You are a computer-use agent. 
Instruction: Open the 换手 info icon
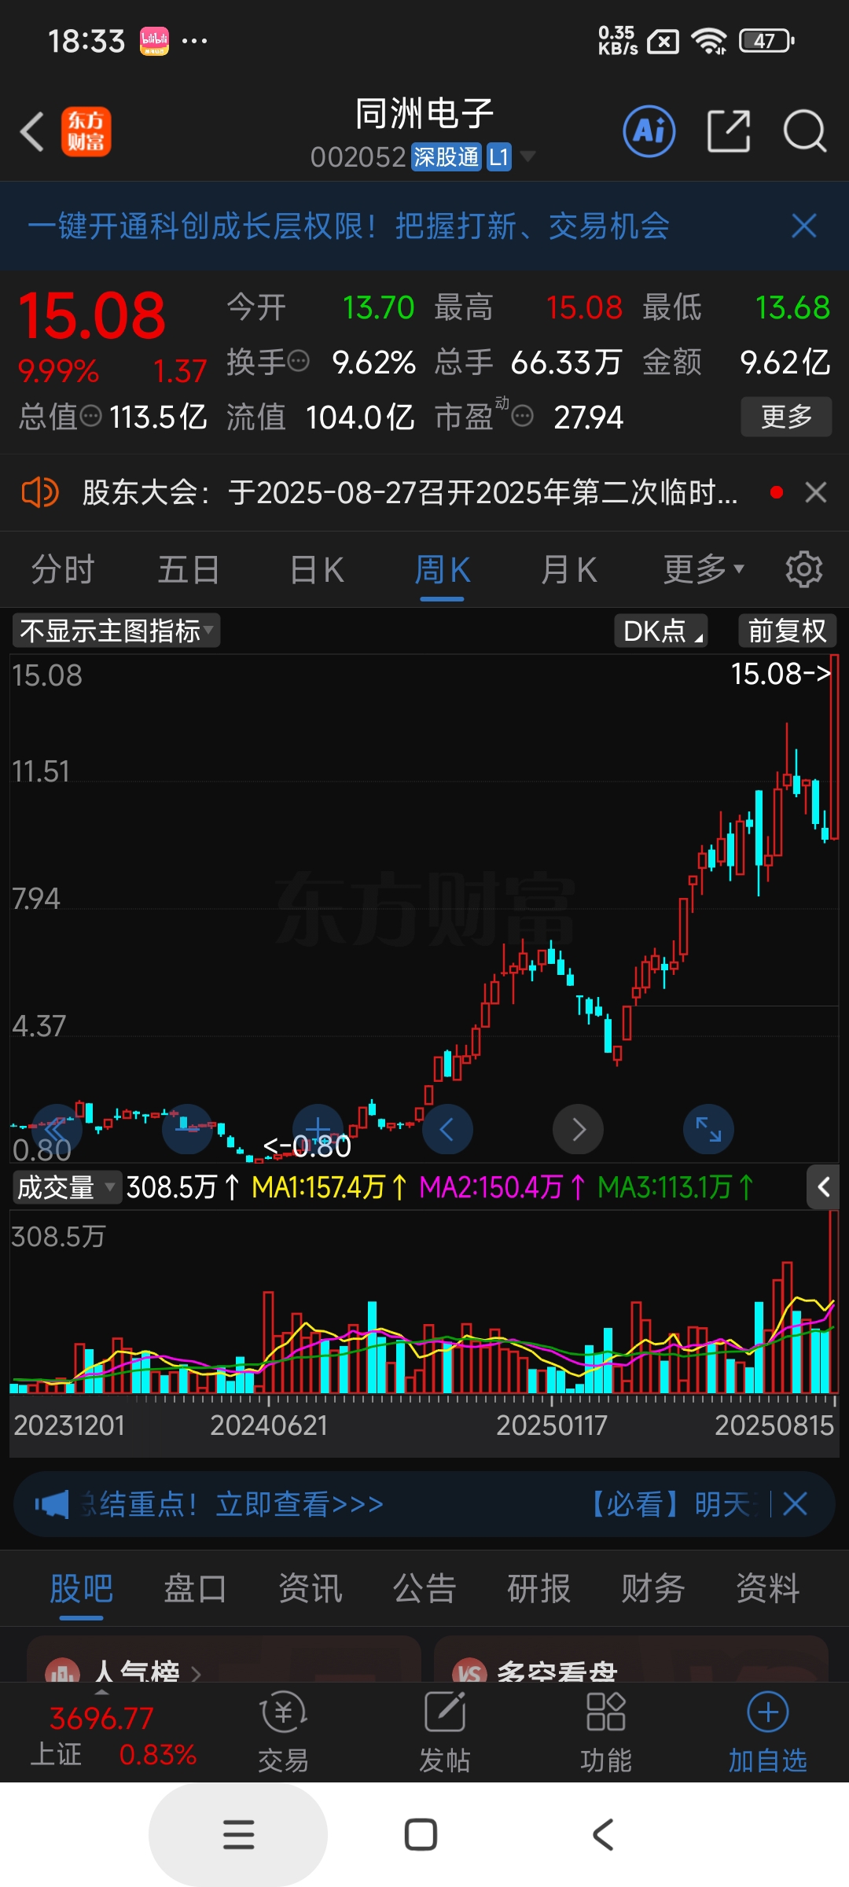pos(299,362)
